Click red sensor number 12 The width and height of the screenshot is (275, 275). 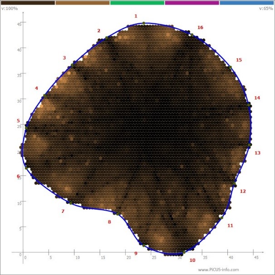tap(243, 192)
